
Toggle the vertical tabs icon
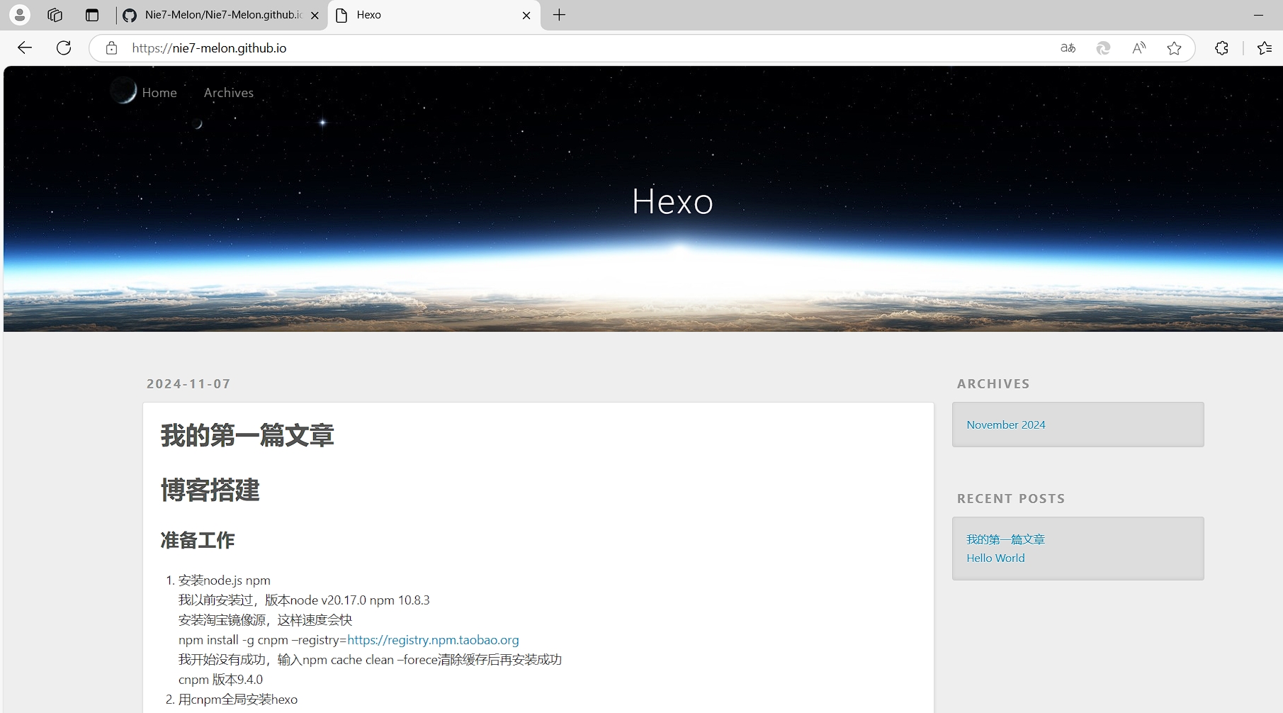click(92, 15)
